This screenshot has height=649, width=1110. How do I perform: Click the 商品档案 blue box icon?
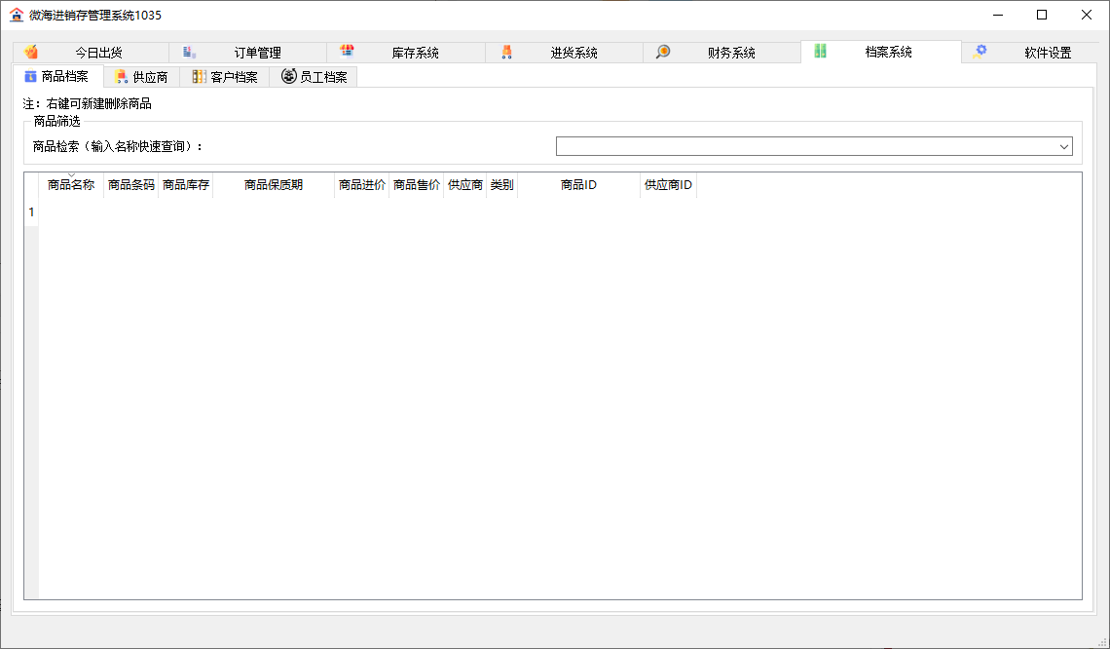[x=30, y=77]
